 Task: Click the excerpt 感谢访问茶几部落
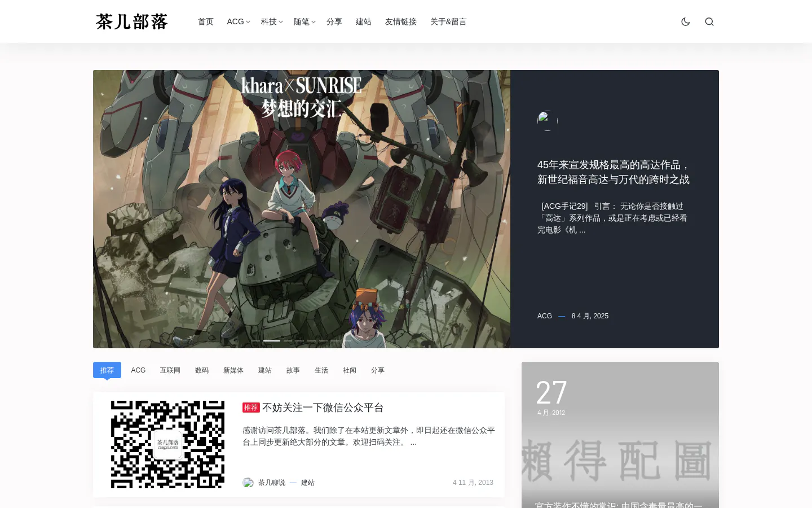tap(369, 436)
